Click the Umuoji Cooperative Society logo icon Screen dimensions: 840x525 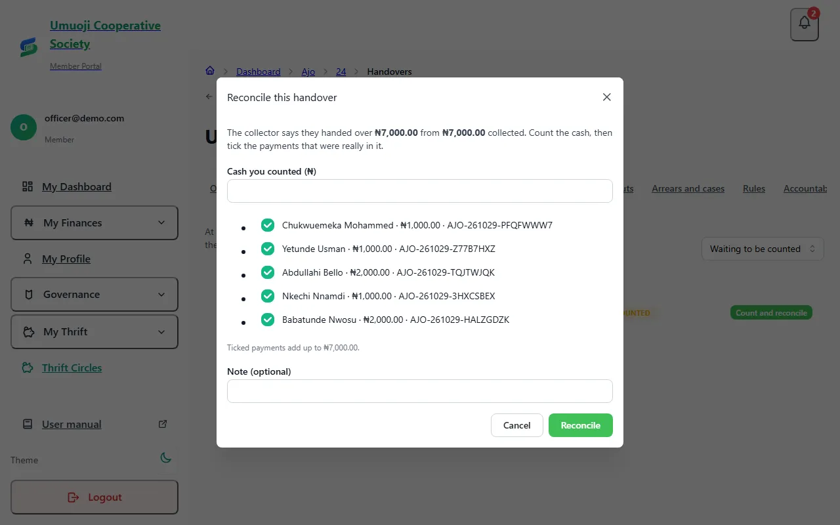pos(28,47)
